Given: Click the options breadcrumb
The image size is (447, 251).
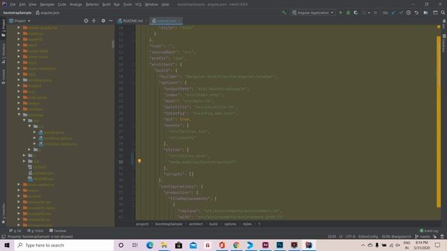Looking at the screenshot, I should coord(230,225).
